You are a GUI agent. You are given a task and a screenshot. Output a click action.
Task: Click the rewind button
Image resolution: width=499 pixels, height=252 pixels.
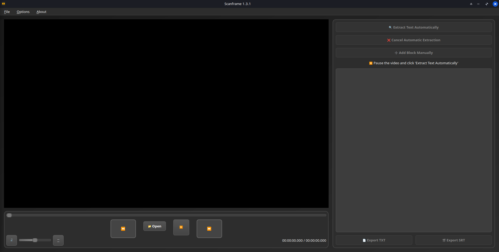coord(123,229)
